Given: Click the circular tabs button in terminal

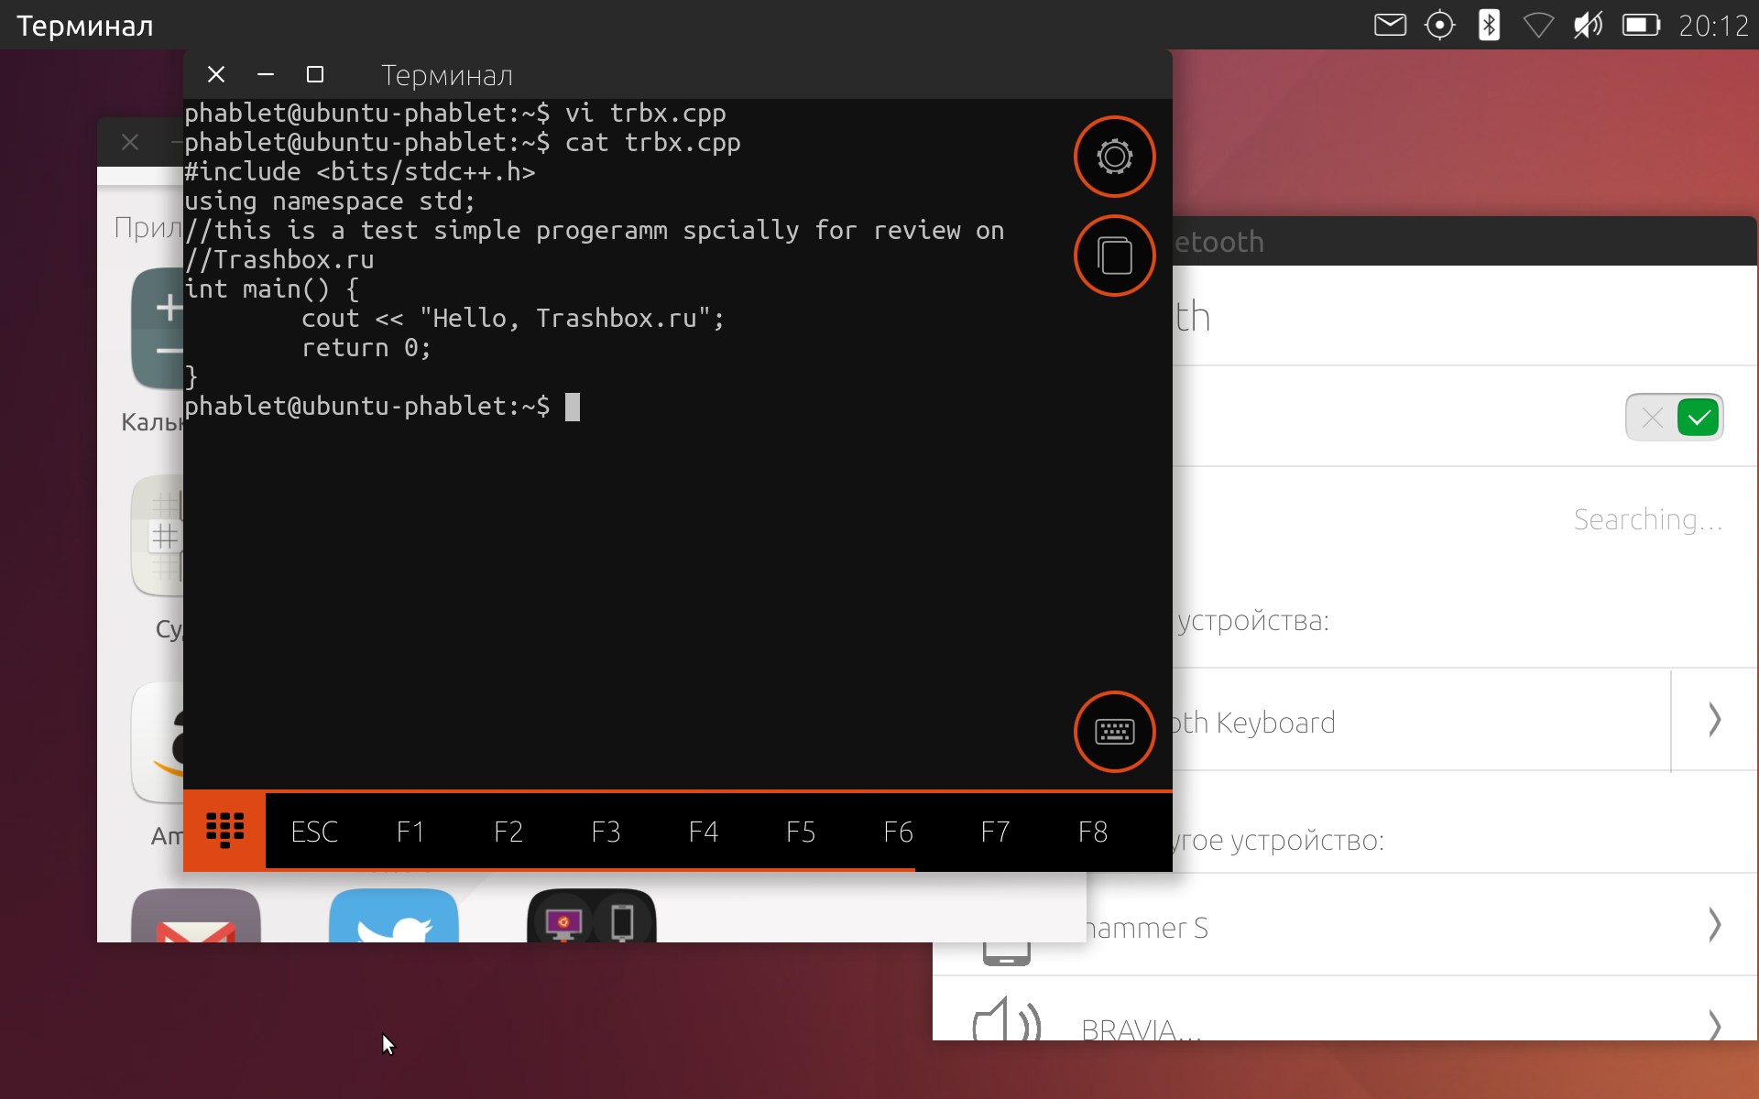Looking at the screenshot, I should 1114,256.
